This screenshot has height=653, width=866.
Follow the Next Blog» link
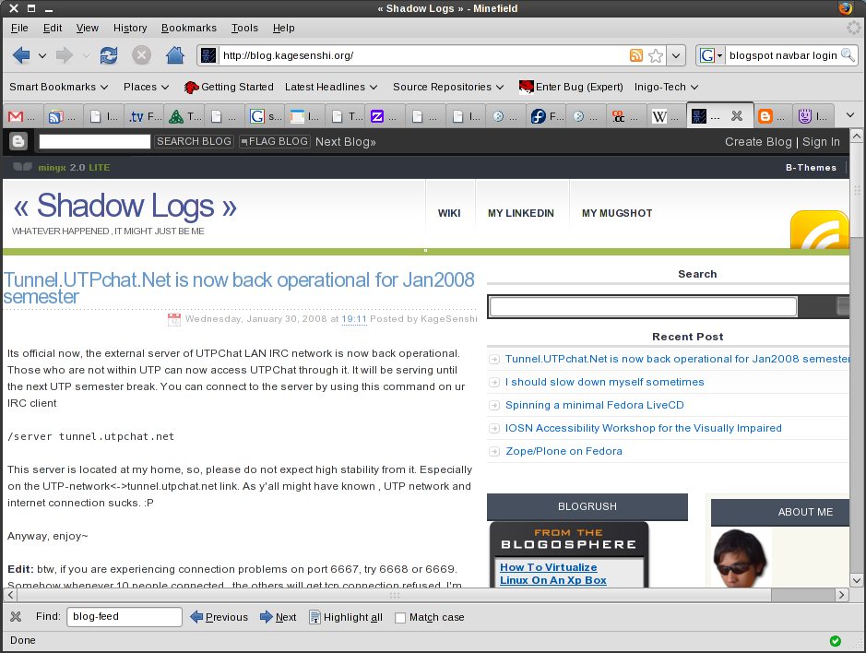coord(346,142)
